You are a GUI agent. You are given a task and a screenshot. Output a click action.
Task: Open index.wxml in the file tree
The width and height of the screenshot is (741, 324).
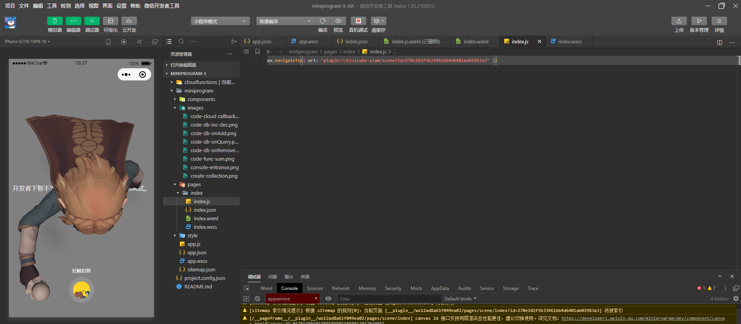(201, 218)
